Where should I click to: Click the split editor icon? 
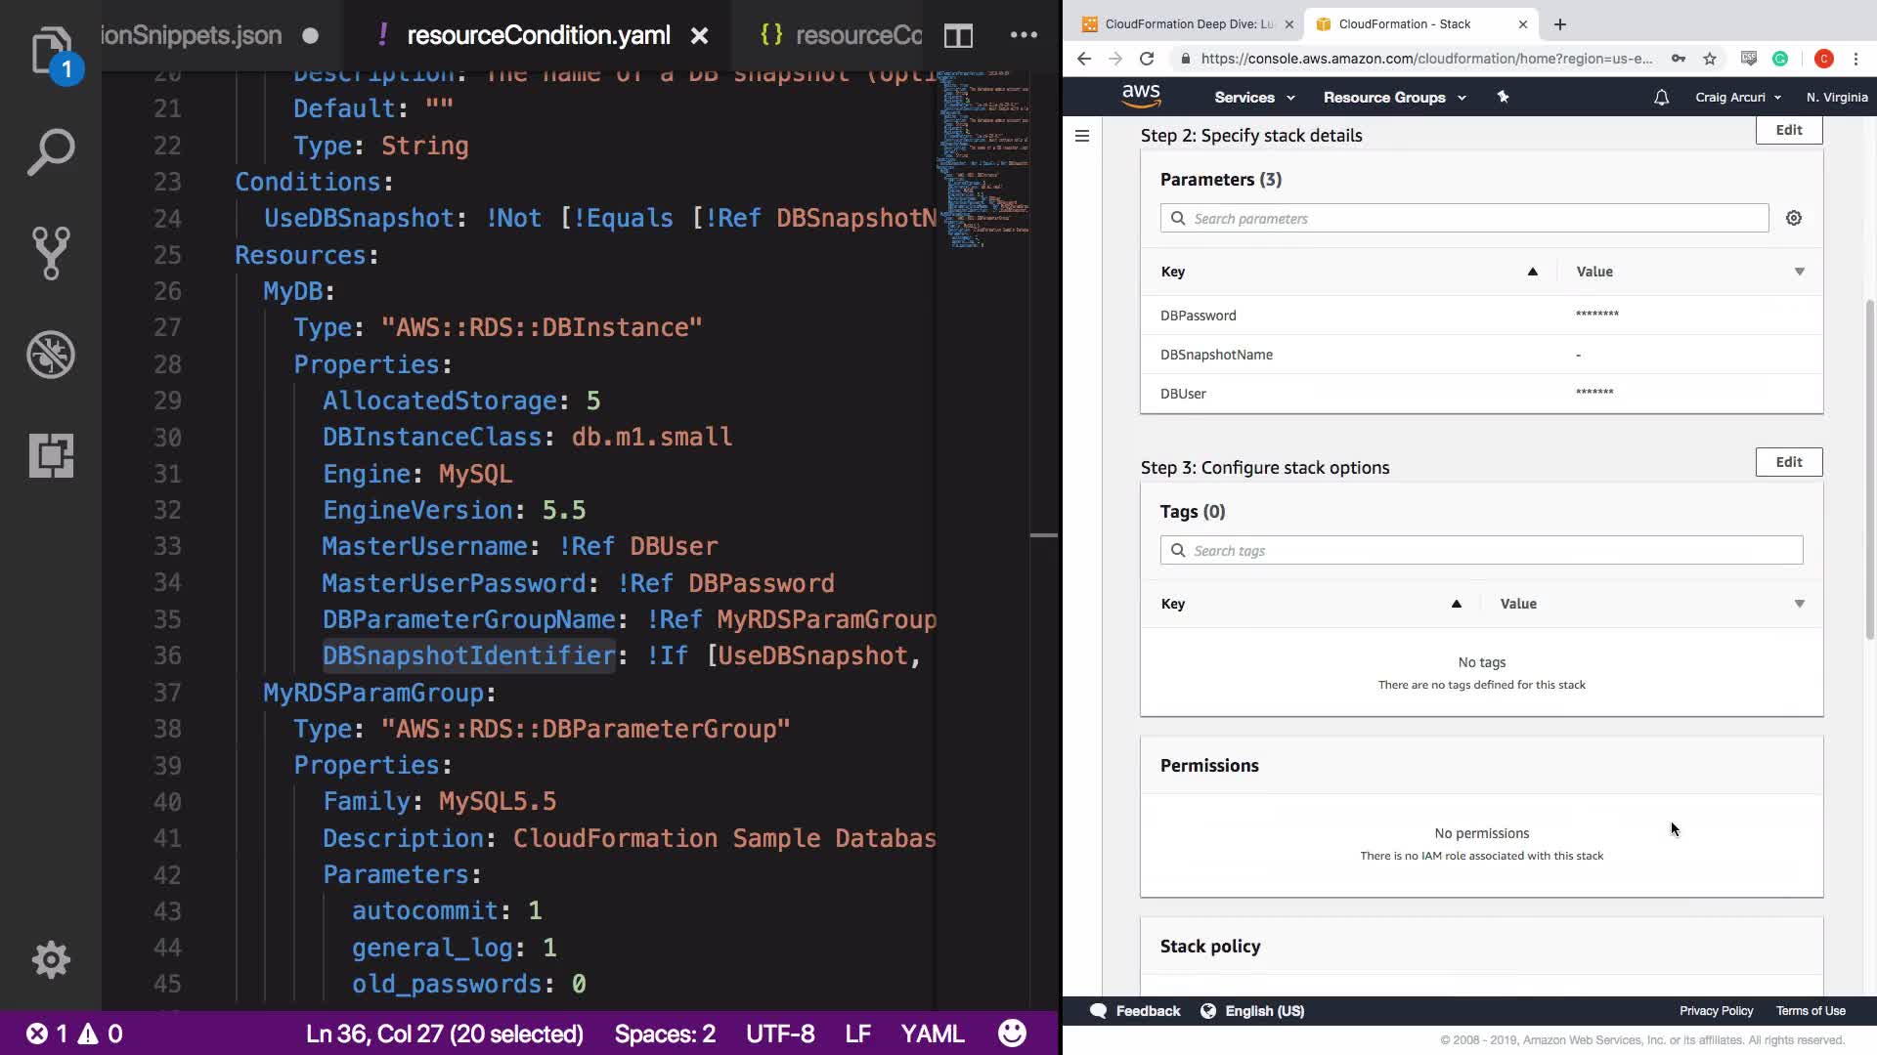pyautogui.click(x=958, y=36)
